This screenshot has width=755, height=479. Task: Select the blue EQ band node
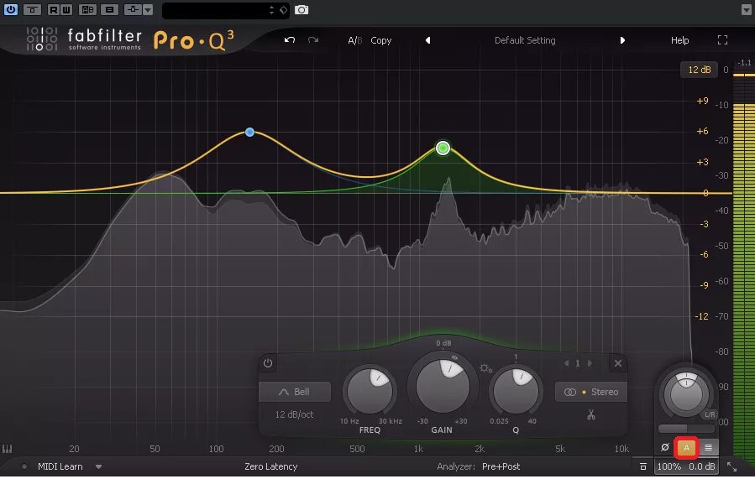[x=249, y=132]
